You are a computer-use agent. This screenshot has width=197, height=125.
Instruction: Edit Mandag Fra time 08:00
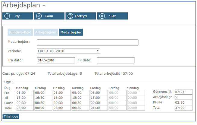click(x=25, y=93)
